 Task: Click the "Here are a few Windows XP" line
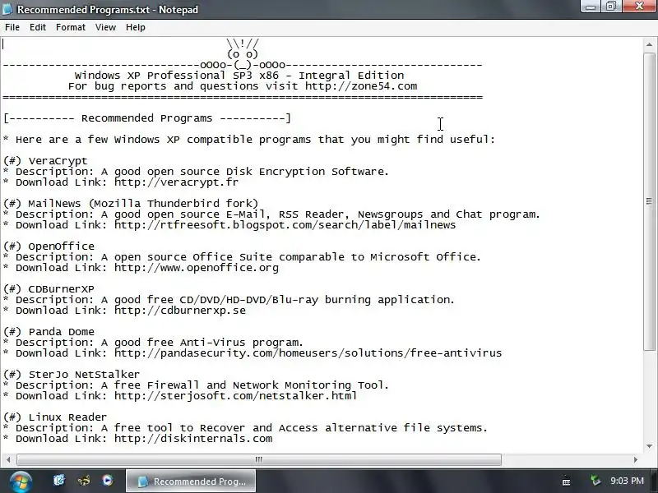(249, 140)
